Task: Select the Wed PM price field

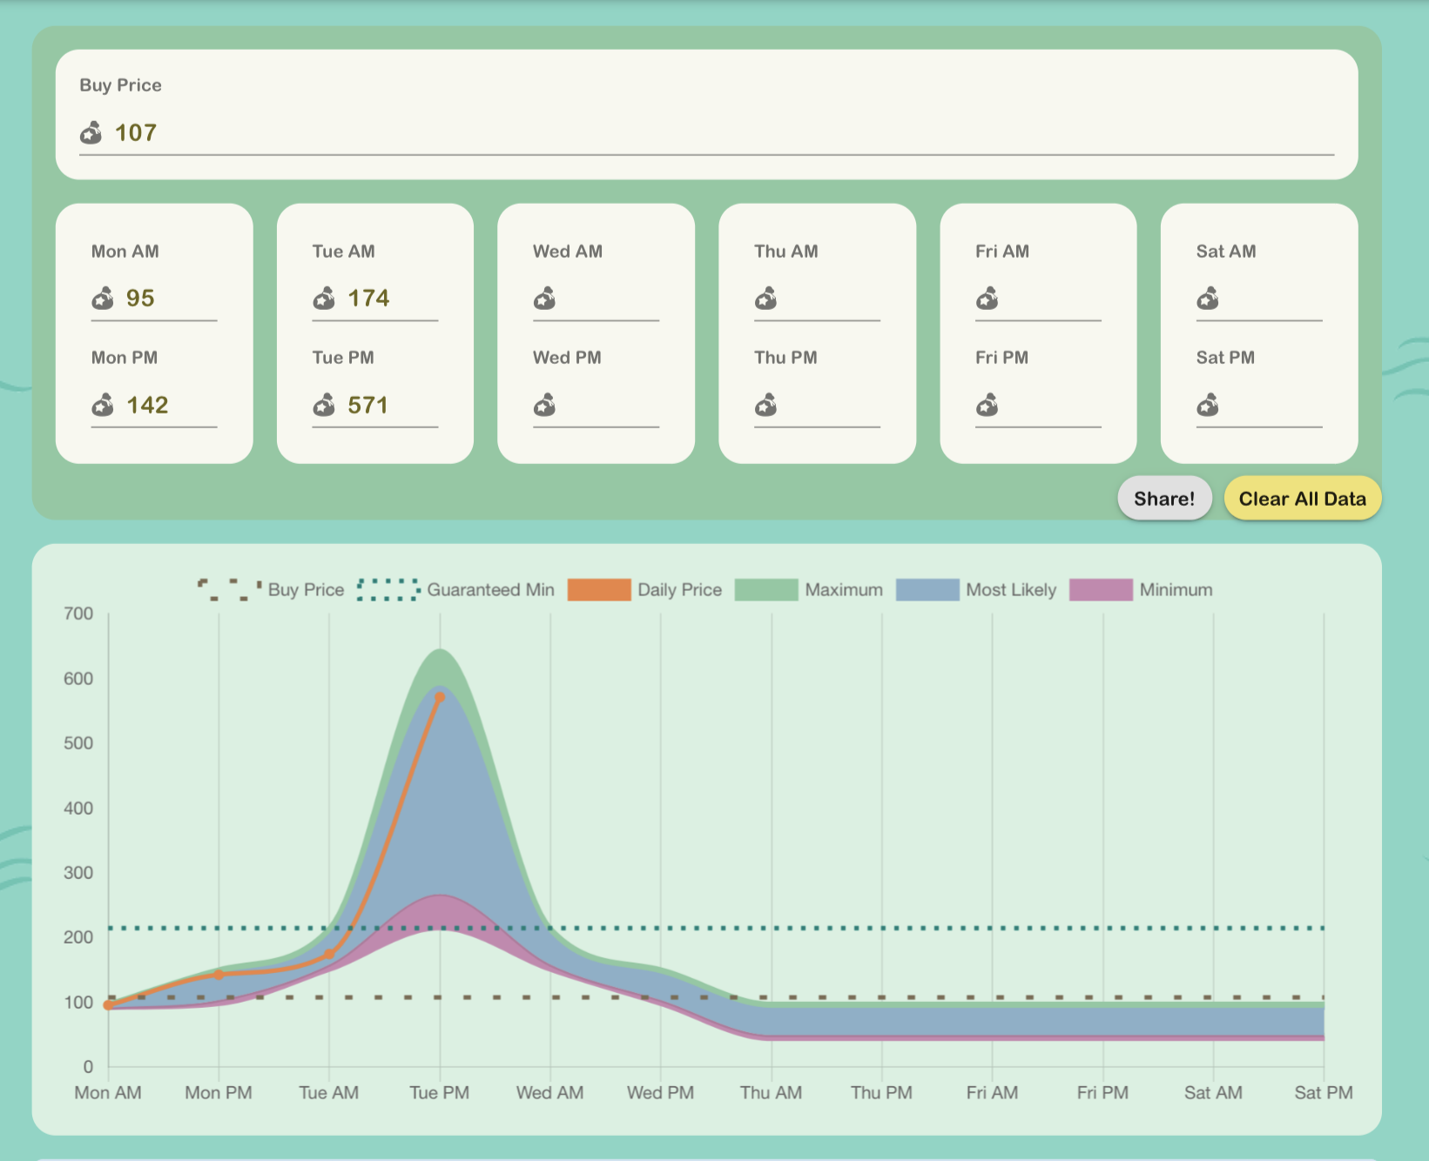Action: point(606,406)
